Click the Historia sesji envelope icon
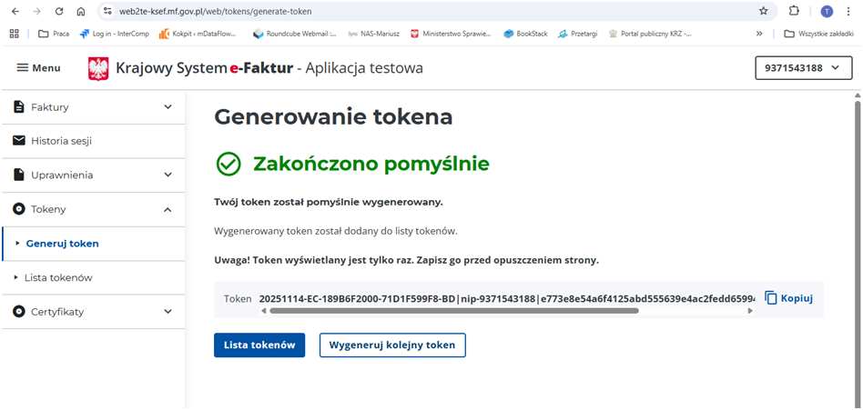Screen dimensions: 863x410 pos(19,141)
